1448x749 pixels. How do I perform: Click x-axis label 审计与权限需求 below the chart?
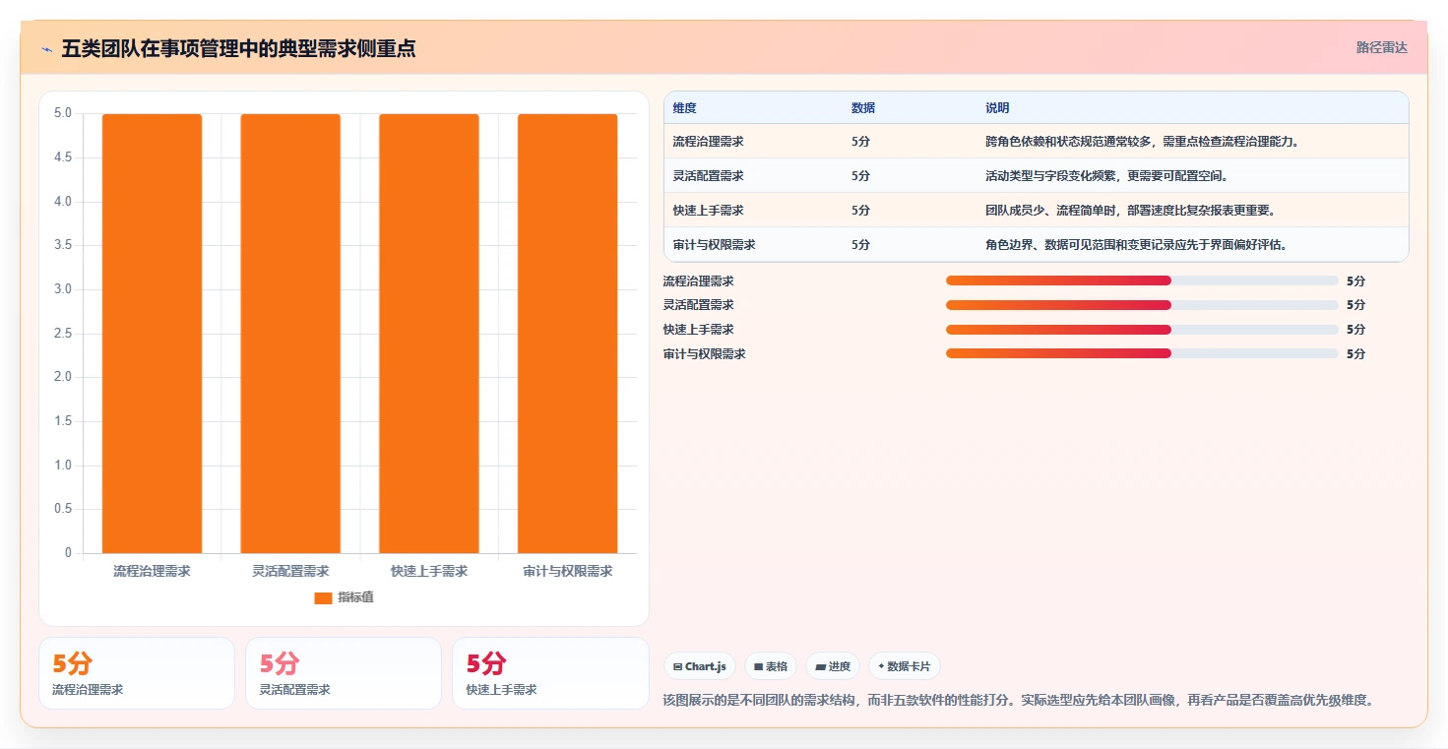[568, 571]
